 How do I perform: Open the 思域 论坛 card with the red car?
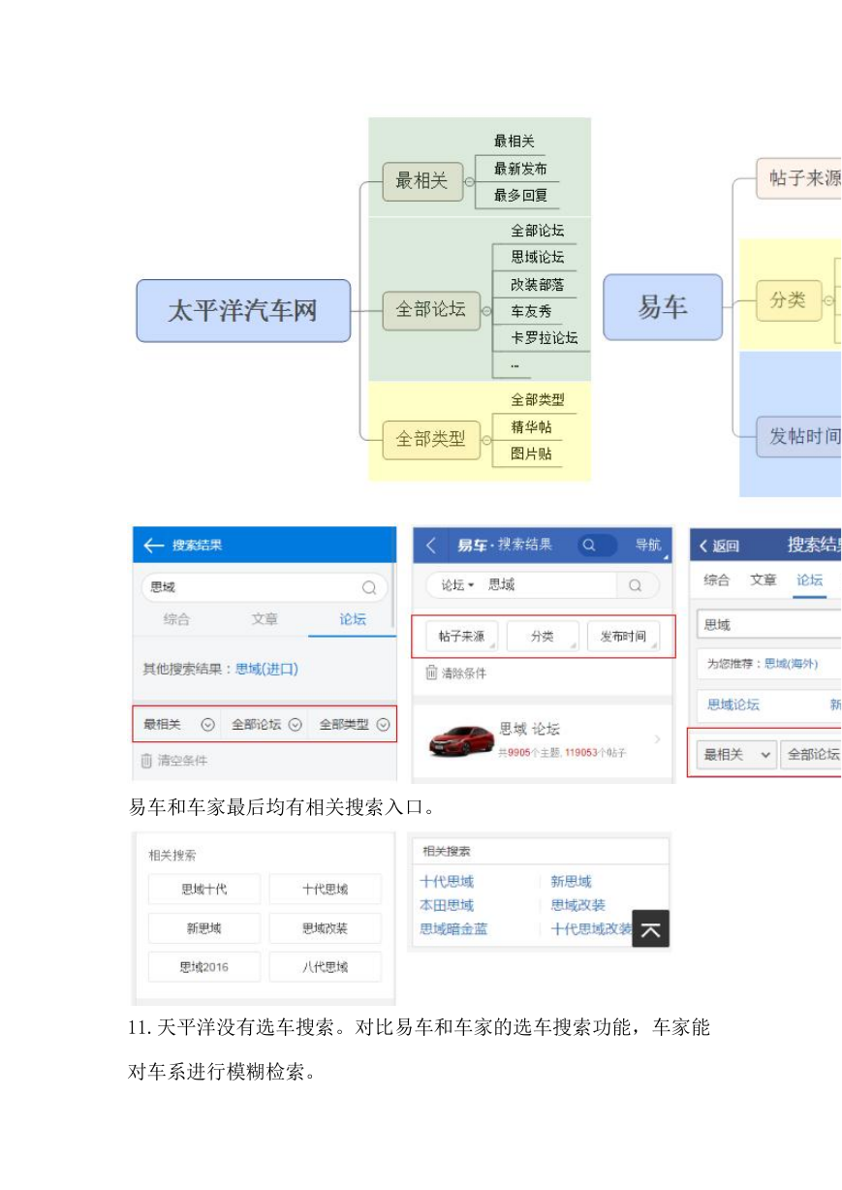(543, 739)
